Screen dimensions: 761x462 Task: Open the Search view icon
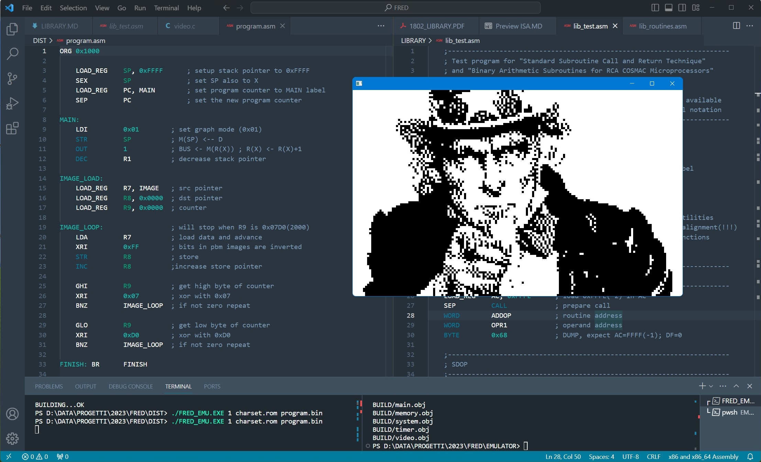click(12, 54)
